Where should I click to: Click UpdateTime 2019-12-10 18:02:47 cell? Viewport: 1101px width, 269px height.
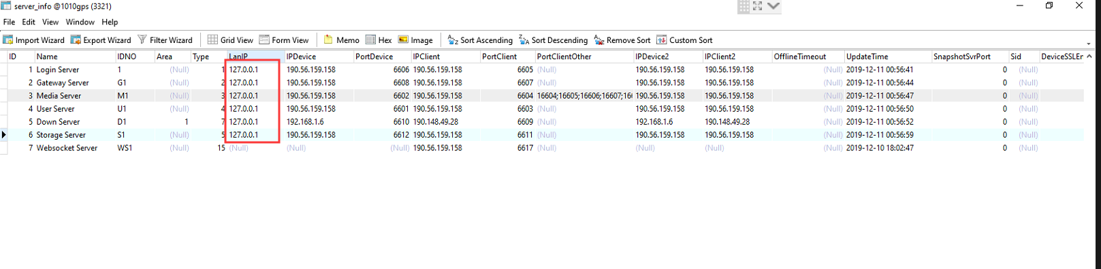point(888,148)
